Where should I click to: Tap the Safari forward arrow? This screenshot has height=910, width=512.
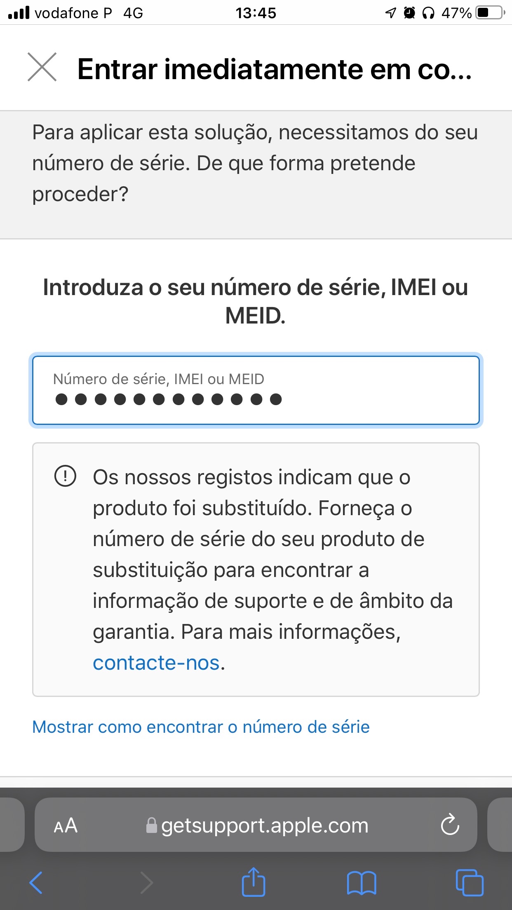[146, 882]
